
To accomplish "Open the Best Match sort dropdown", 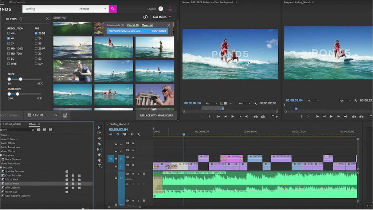I will coord(160,17).
